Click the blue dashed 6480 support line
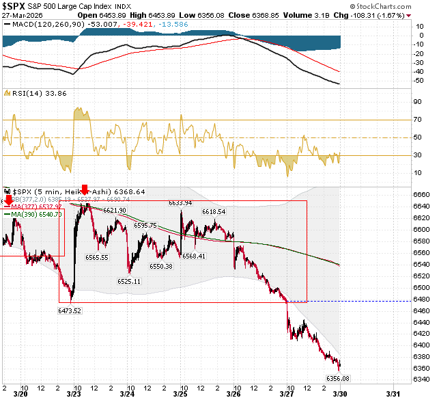 pyautogui.click(x=350, y=301)
